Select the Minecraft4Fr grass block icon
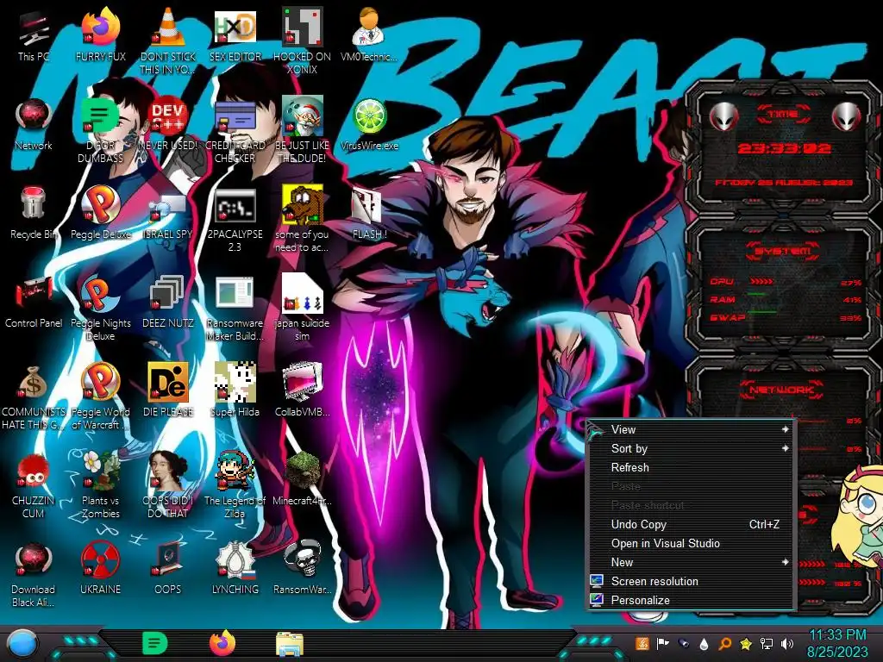 [x=302, y=479]
